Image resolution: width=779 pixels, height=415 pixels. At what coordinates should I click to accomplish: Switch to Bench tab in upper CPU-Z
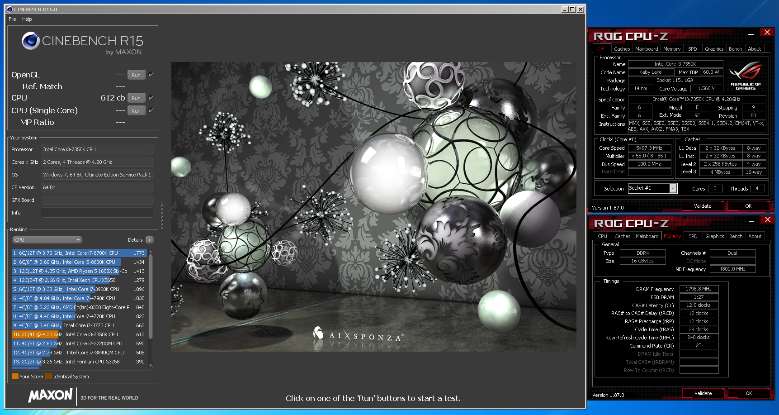pyautogui.click(x=735, y=49)
